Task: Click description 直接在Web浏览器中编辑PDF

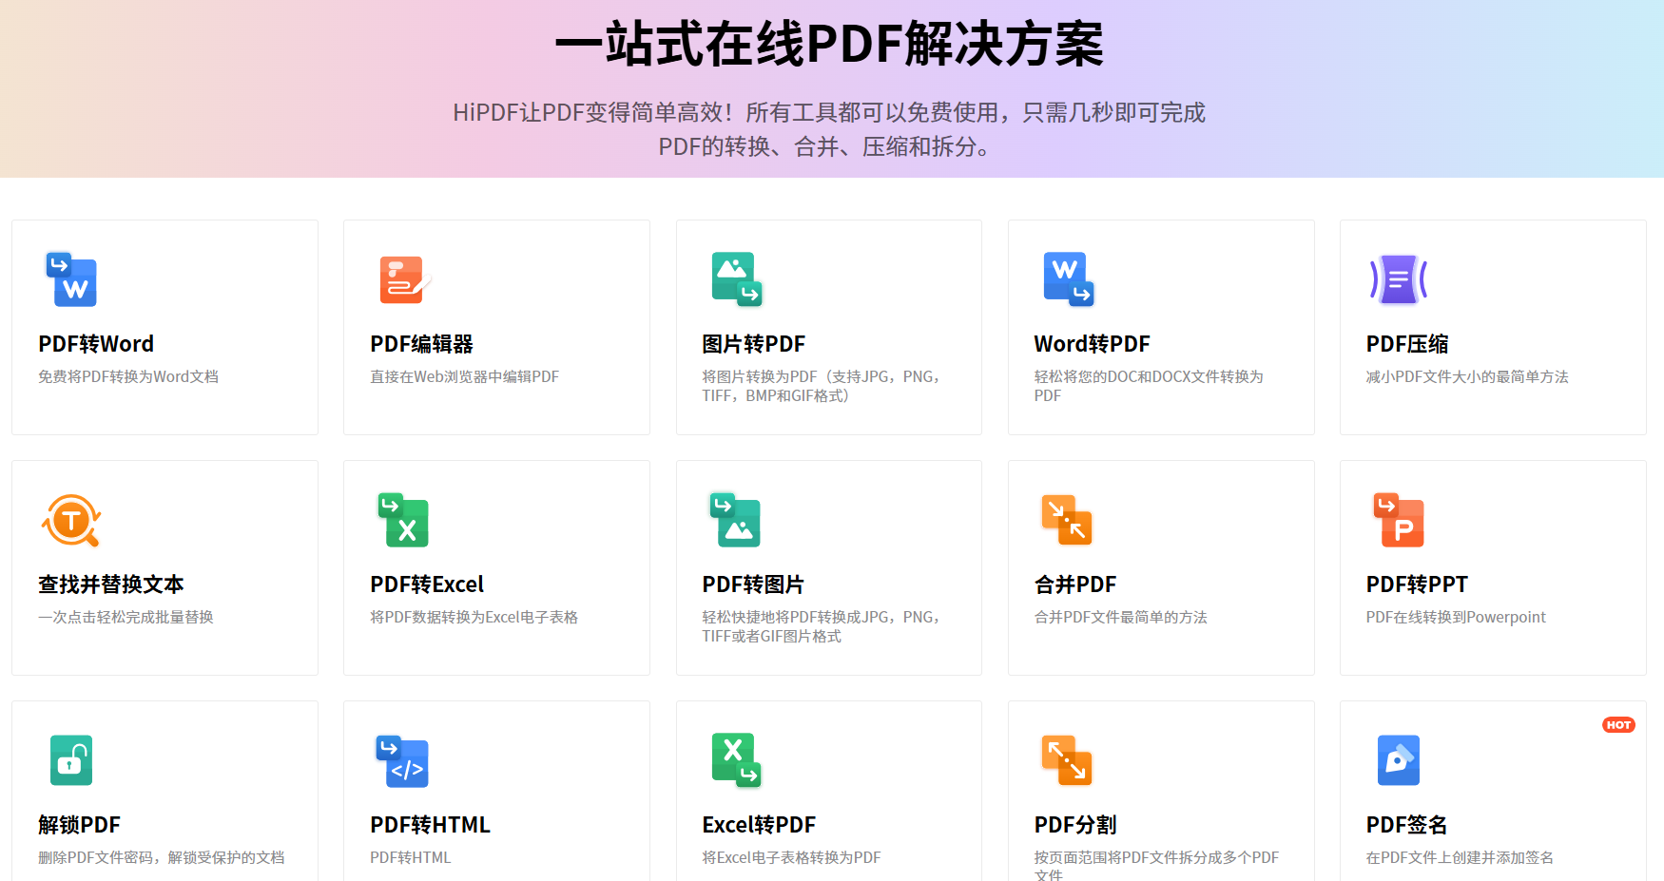Action: point(465,377)
